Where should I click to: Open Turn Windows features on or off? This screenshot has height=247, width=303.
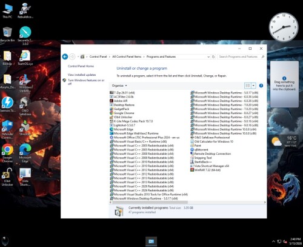tap(86, 82)
